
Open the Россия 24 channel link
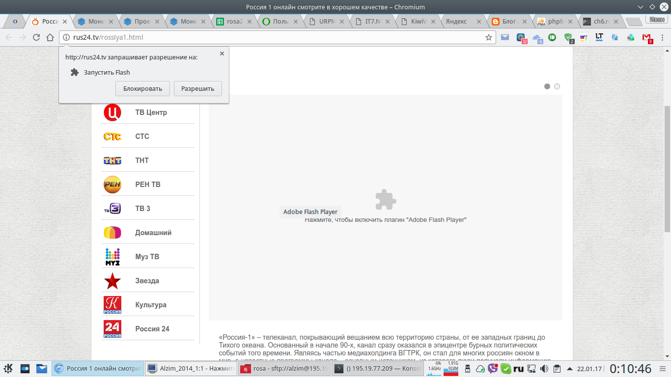[152, 329]
